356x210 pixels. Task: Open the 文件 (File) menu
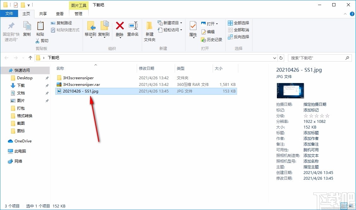(x=9, y=14)
